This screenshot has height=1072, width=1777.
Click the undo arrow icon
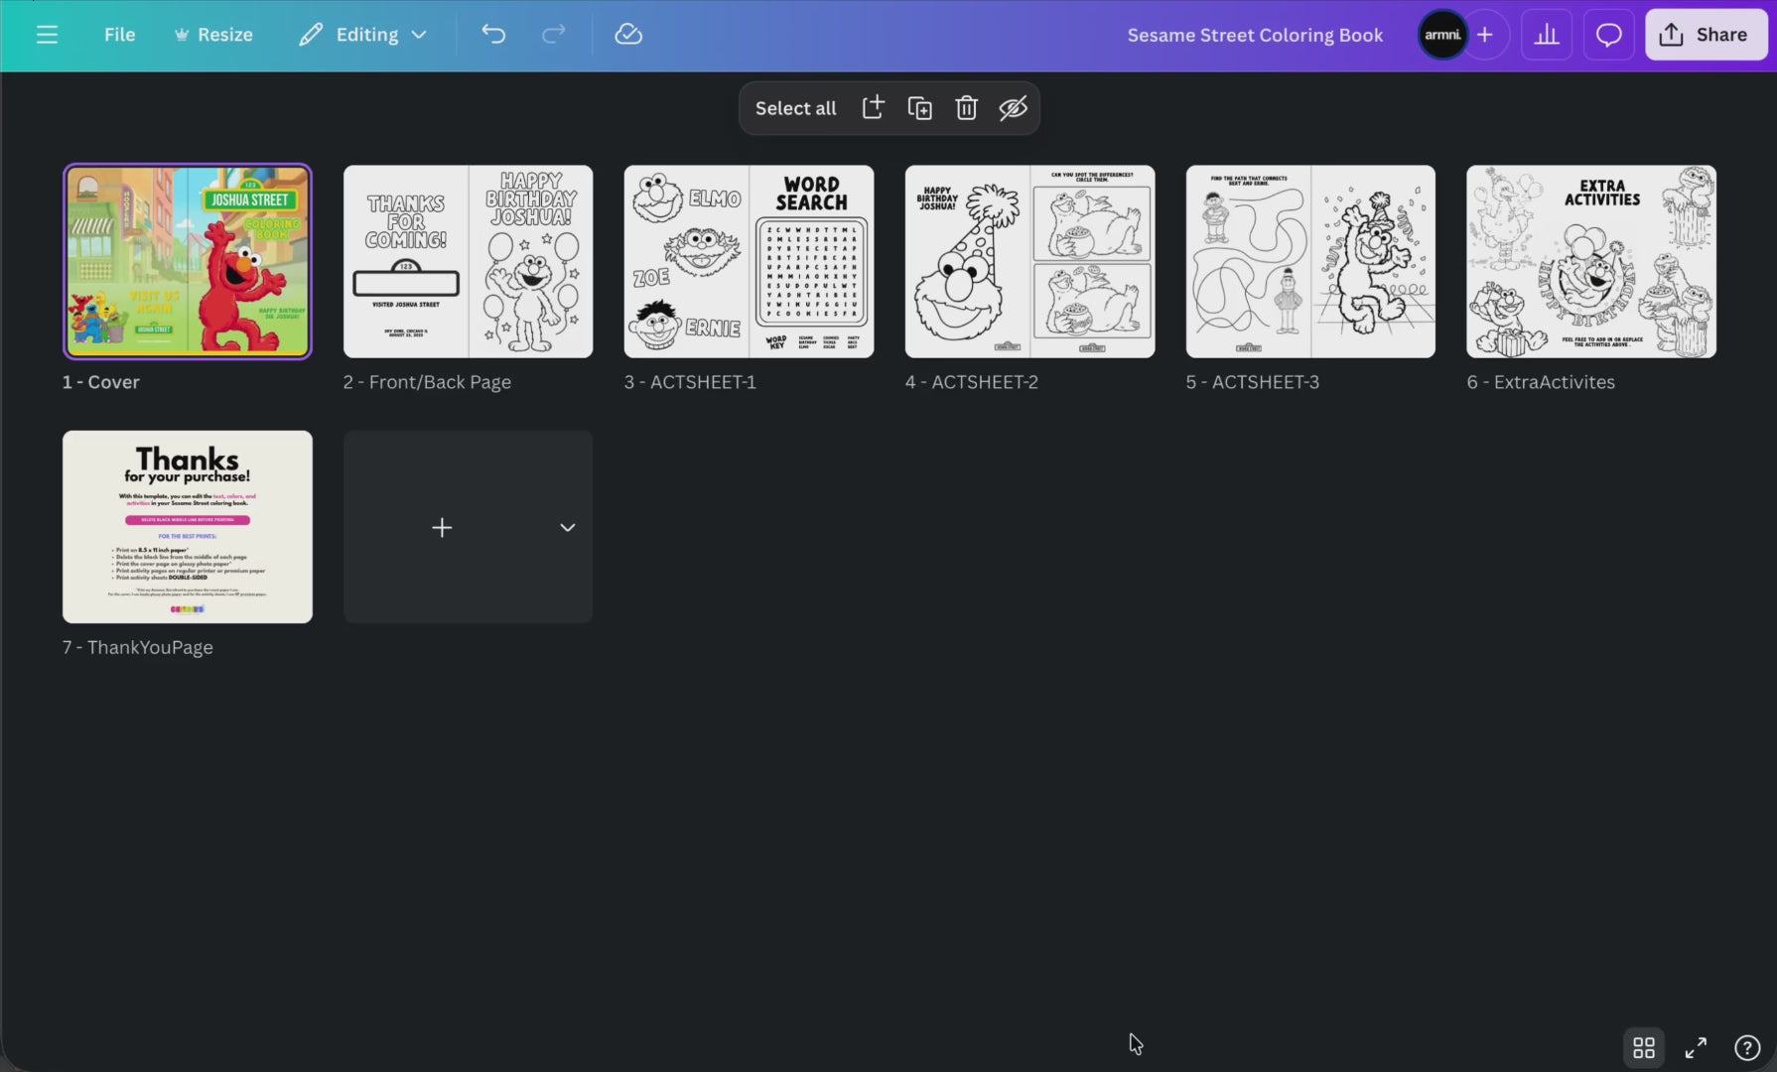[493, 35]
